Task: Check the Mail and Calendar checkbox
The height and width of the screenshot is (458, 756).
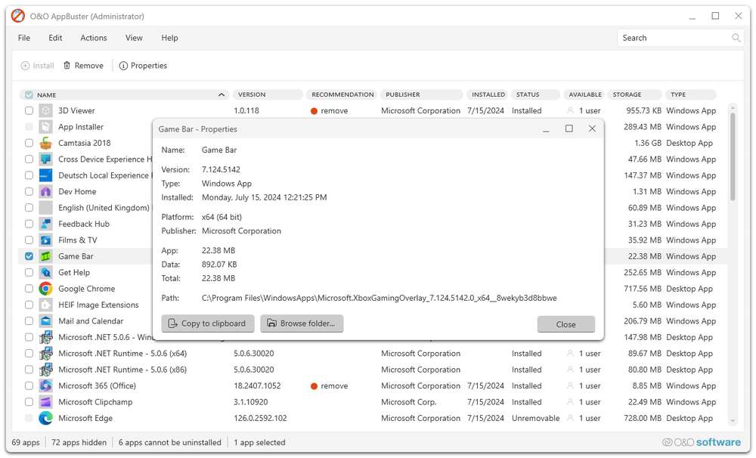Action: pos(29,321)
